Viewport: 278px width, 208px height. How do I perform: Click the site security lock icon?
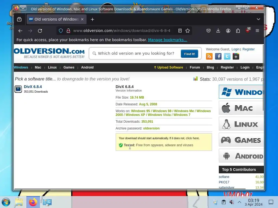68,31
